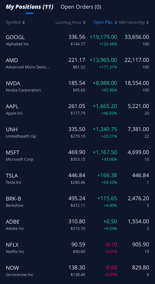Screen dimensions: 155x284
Task: Sort by Symbol column arrows
Action: [x=24, y=22]
